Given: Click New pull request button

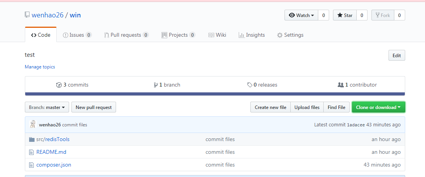Looking at the screenshot, I should coord(94,107).
